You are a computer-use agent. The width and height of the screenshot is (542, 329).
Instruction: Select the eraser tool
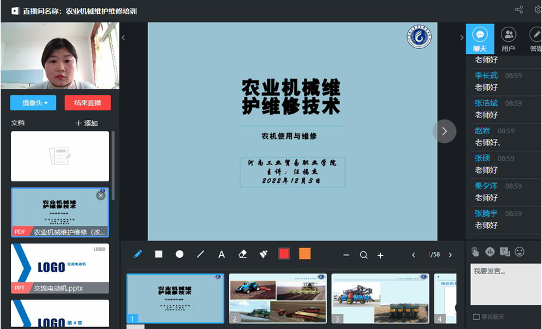243,254
